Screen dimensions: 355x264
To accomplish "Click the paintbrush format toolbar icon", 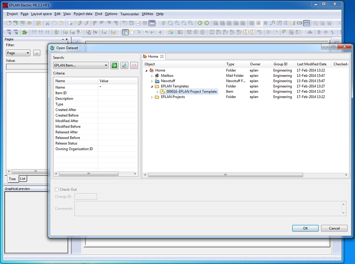I will (86, 23).
